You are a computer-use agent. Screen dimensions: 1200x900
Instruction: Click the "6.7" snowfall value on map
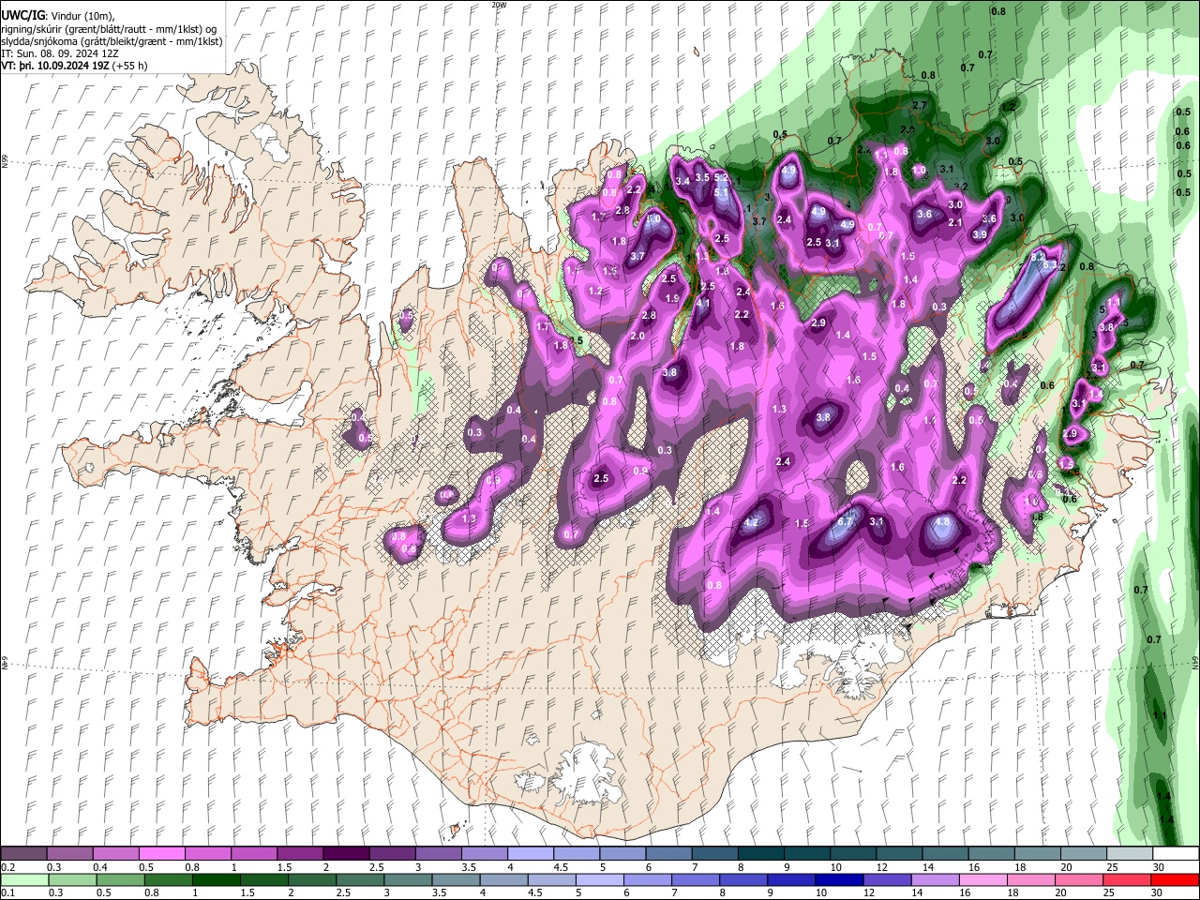click(845, 522)
